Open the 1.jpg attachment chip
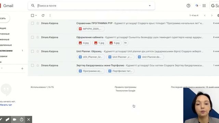 tap(99, 43)
